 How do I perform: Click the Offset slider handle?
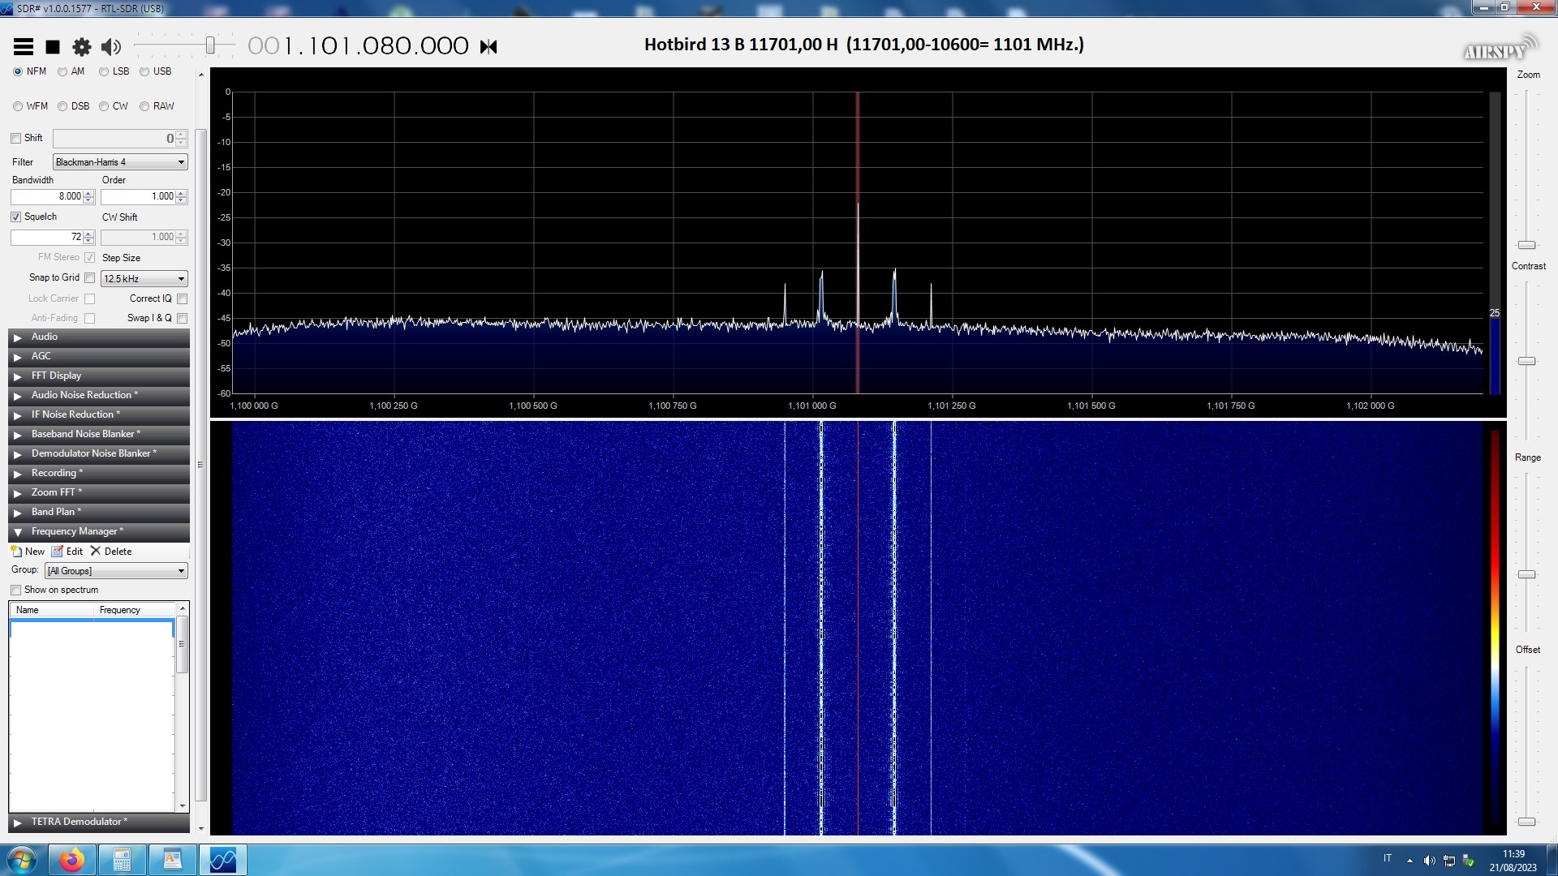[x=1527, y=822]
